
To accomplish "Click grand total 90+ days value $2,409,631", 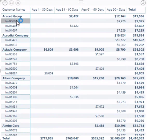I will point(118,138).
